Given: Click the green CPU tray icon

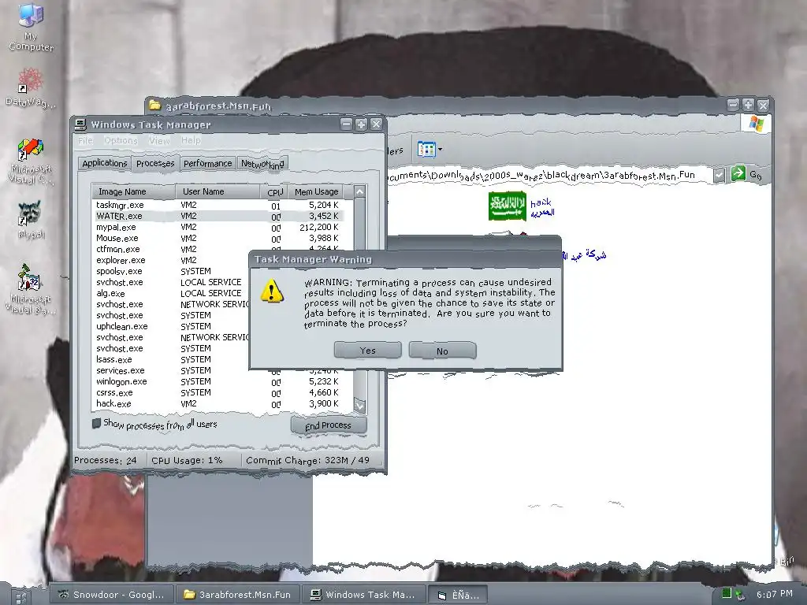Looking at the screenshot, I should click(x=726, y=593).
